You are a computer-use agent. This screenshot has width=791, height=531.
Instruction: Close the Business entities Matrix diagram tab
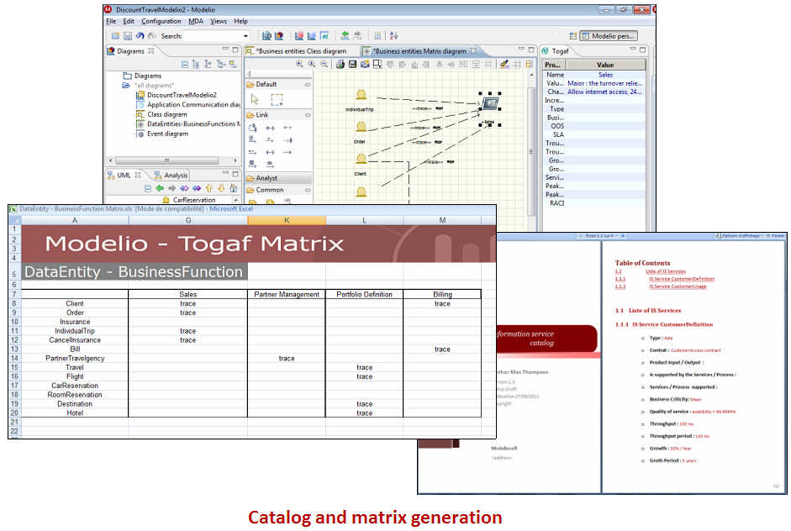click(x=473, y=51)
